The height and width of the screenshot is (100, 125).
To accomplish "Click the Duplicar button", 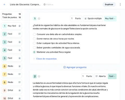I will [109, 4].
